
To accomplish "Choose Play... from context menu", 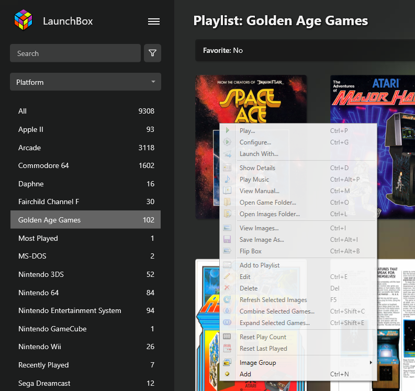I will point(298,130).
